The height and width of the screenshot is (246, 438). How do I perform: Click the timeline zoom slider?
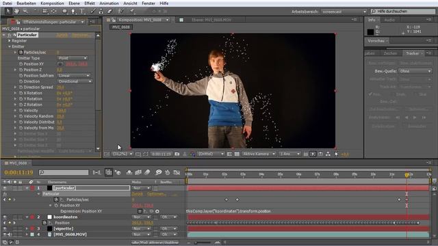203,243
